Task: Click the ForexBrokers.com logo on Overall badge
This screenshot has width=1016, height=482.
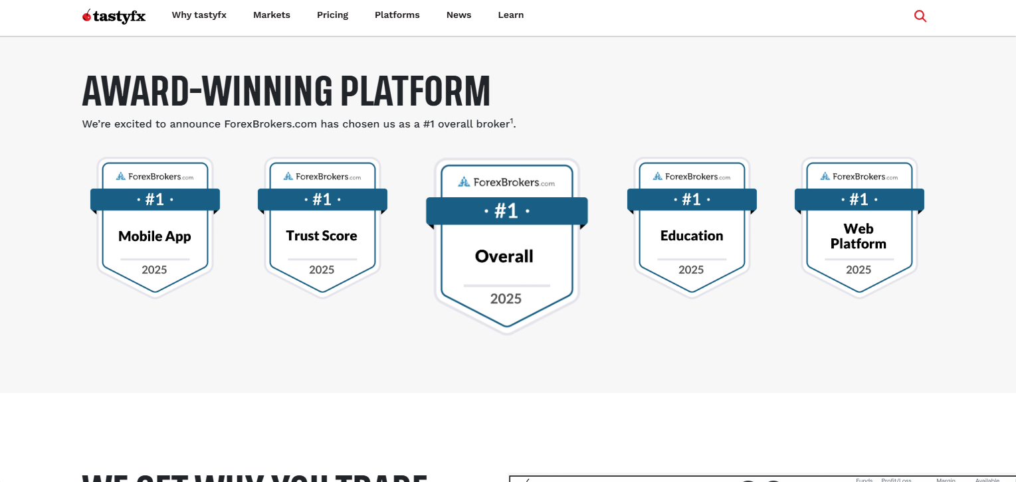Action: [506, 181]
